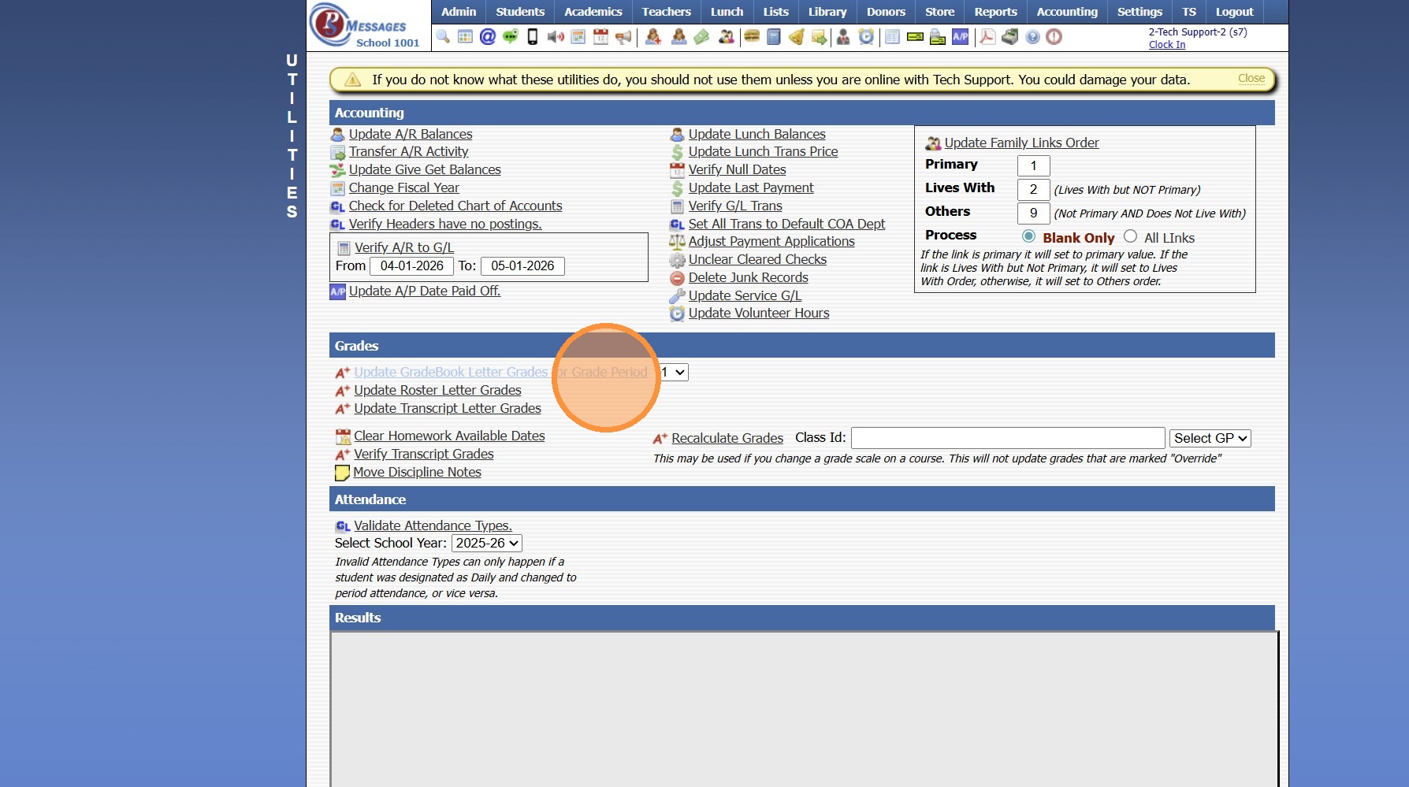Open the Teachers menu

pyautogui.click(x=667, y=12)
